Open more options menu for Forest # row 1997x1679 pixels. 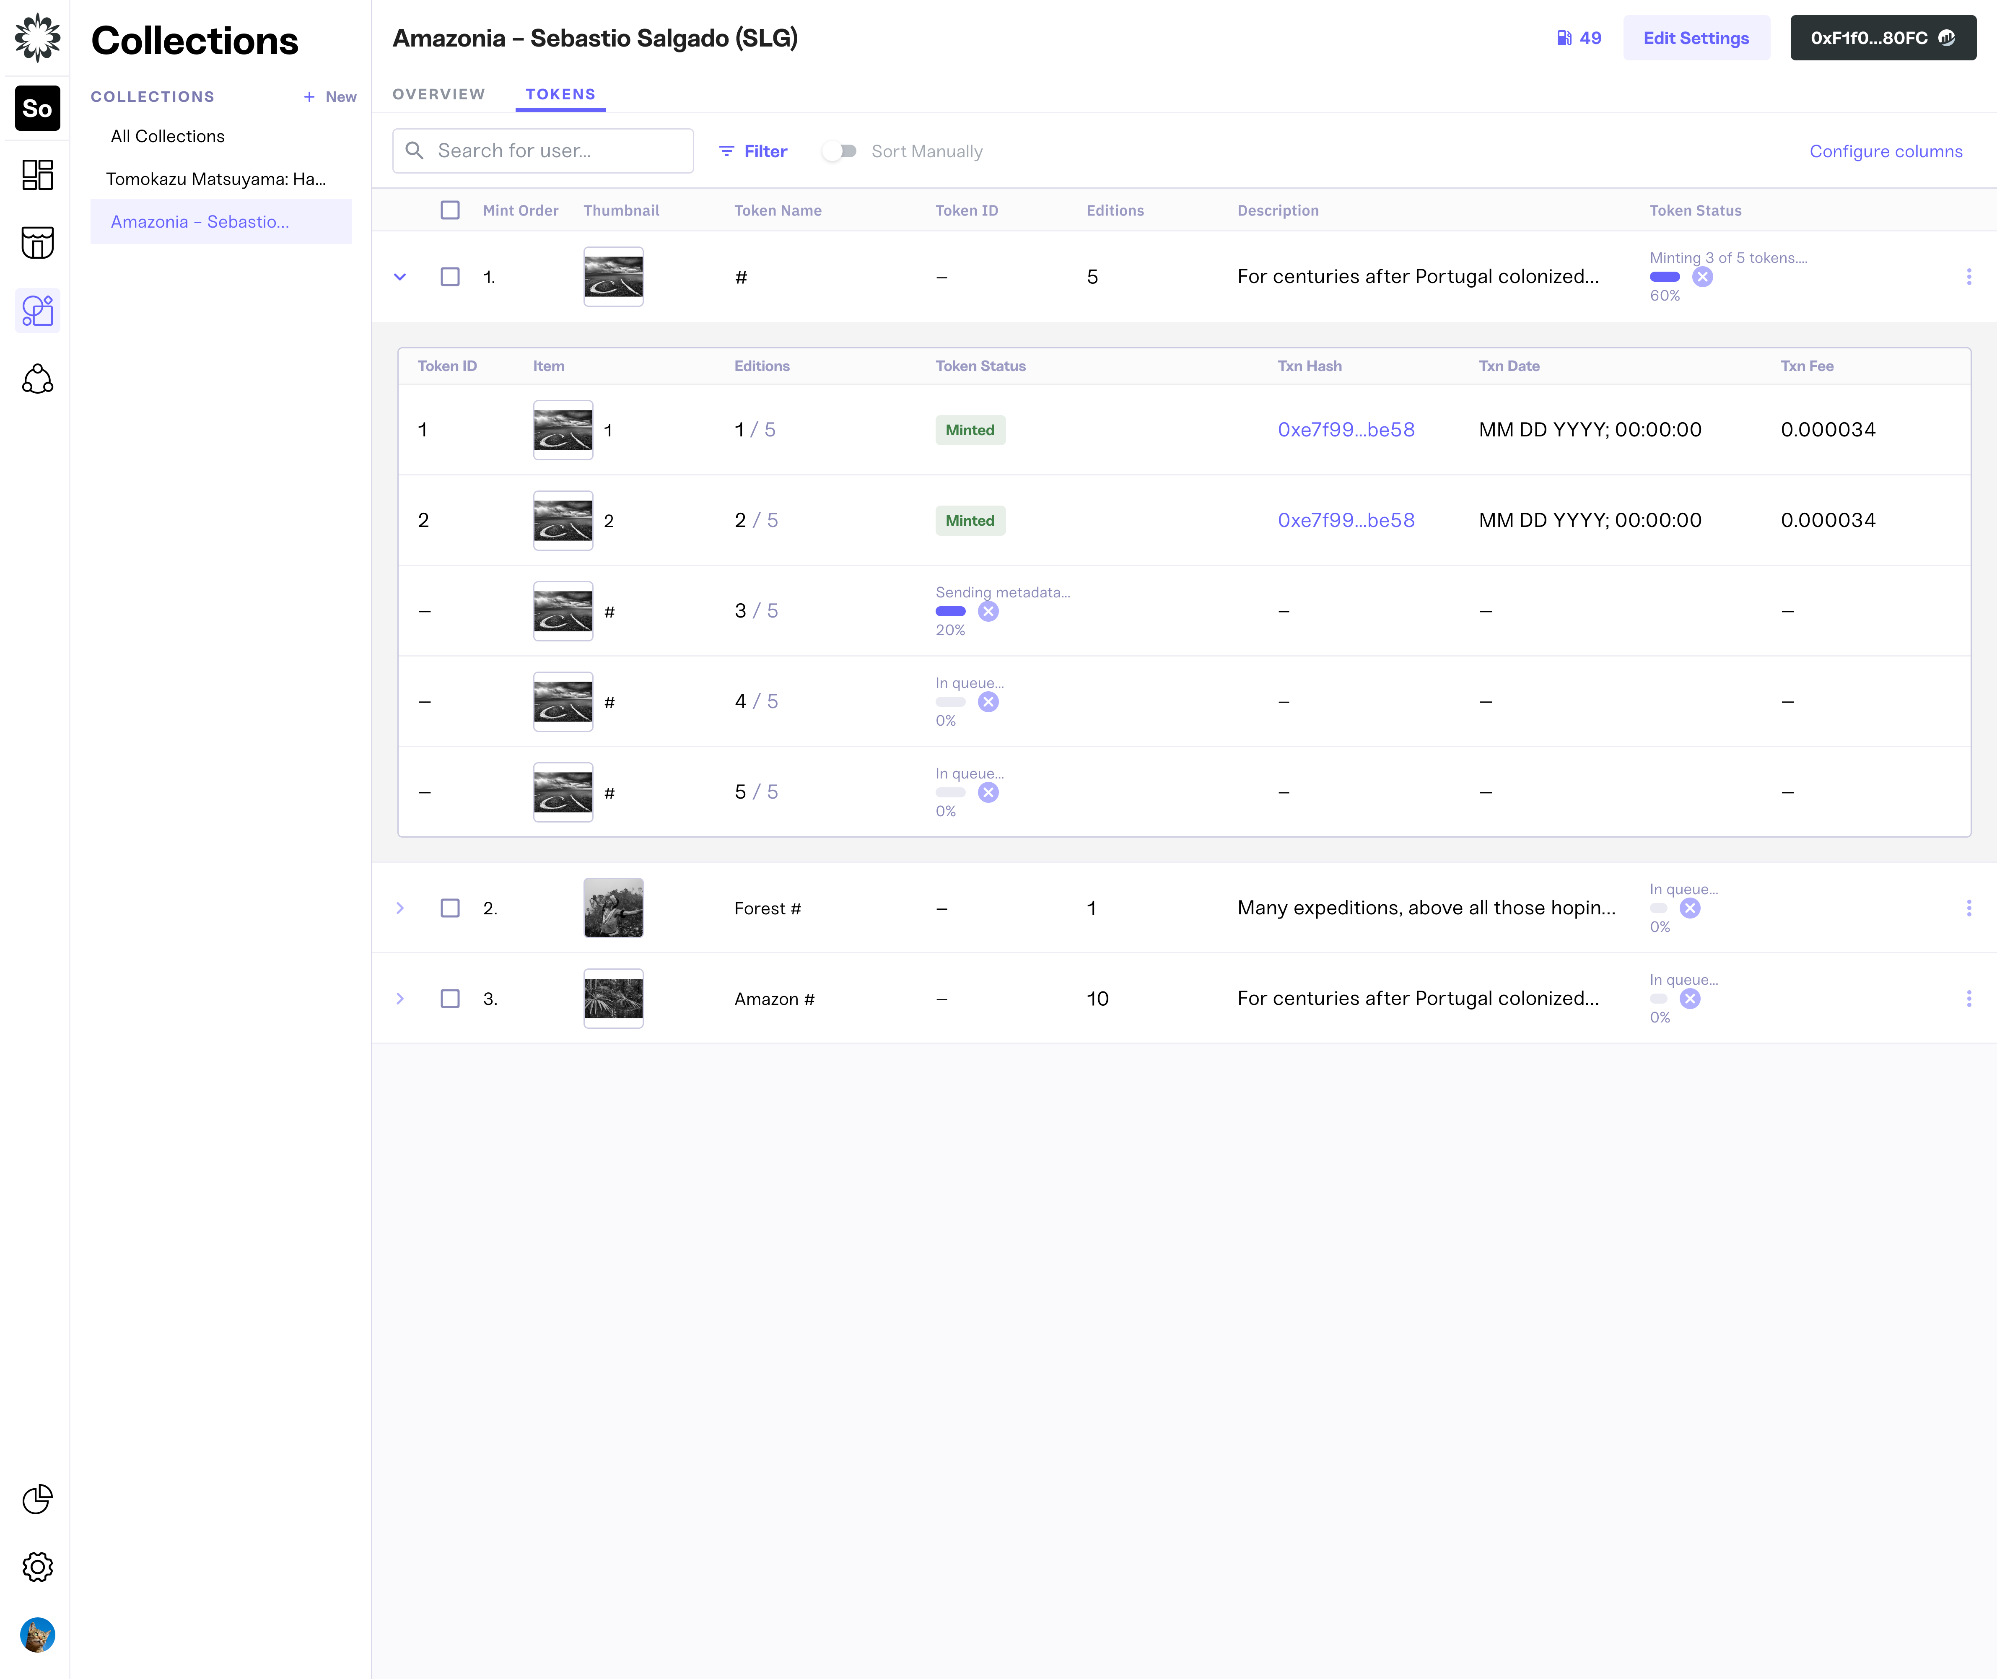1968,908
